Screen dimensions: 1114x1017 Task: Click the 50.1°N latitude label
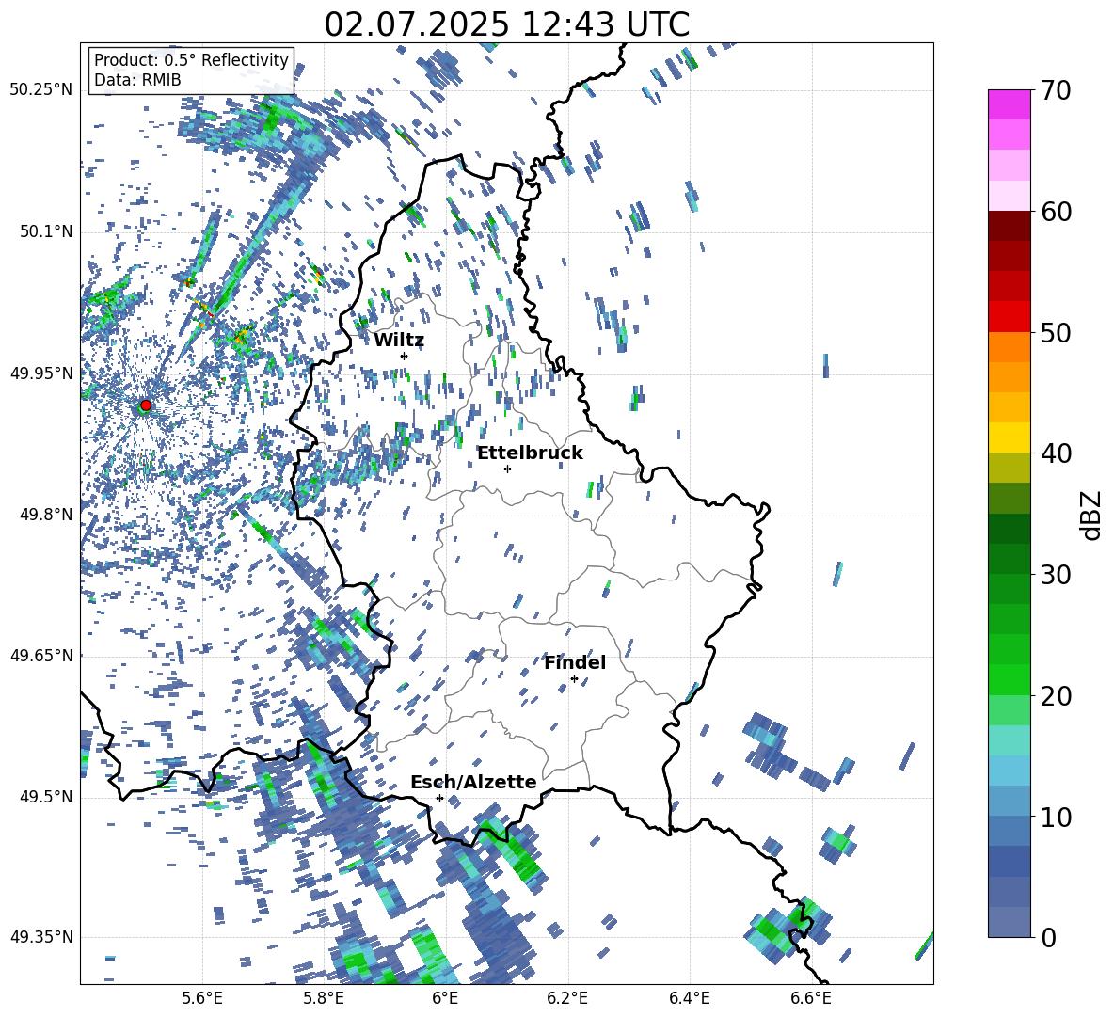point(46,232)
